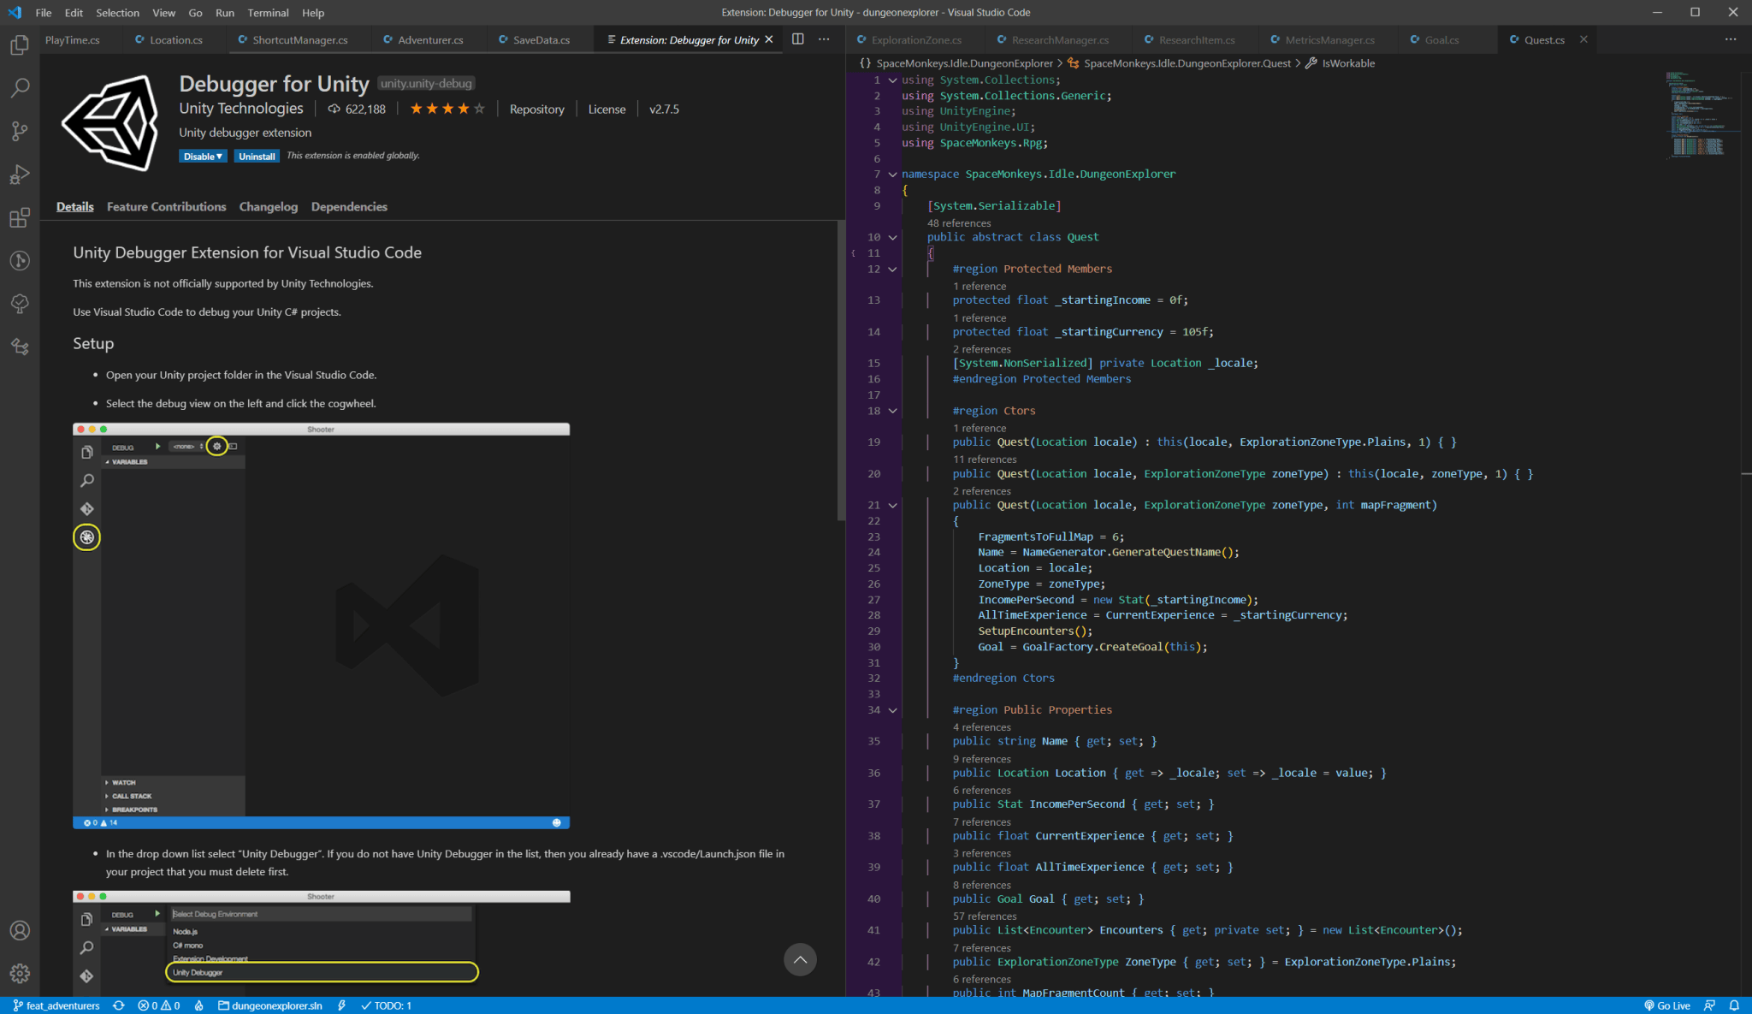The image size is (1752, 1014).
Task: Collapse the Quest class fold arrow at line 10
Action: [892, 237]
